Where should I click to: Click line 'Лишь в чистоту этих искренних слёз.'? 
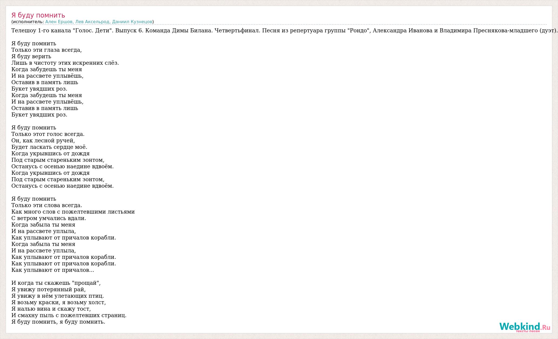click(65, 63)
